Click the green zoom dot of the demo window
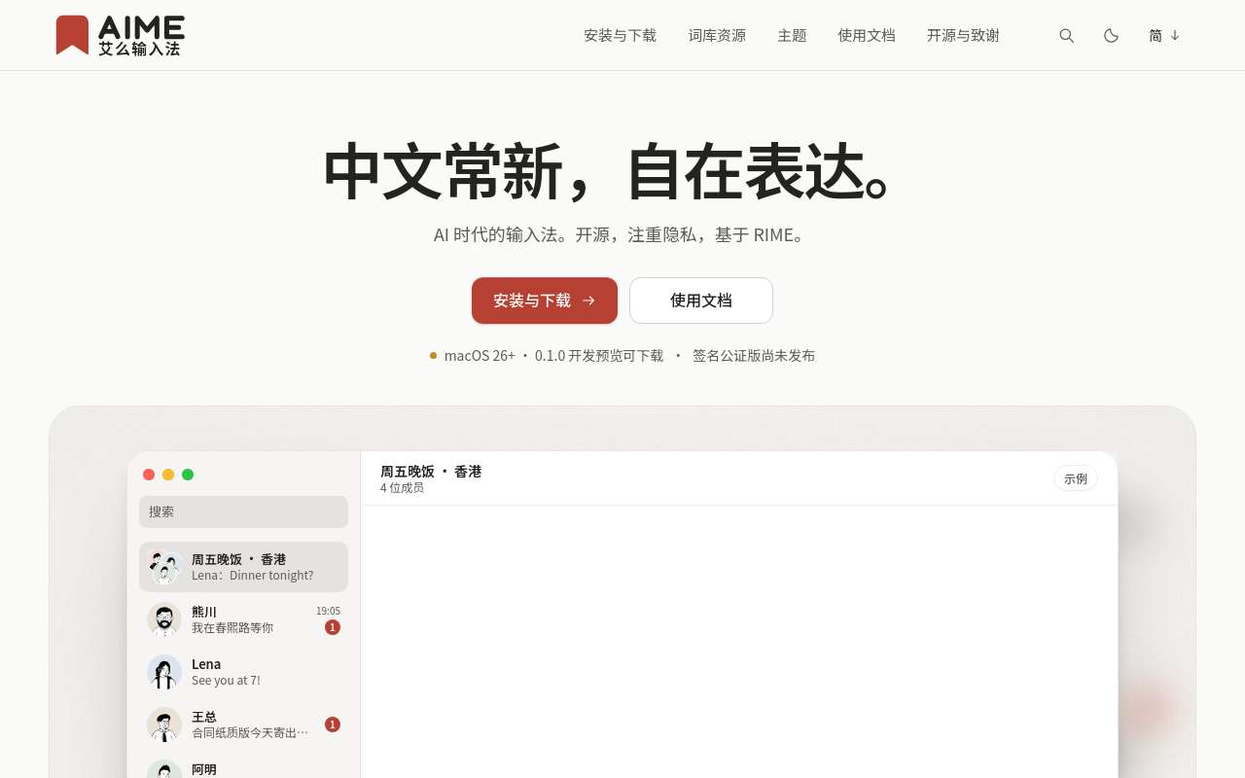The image size is (1245, 778). coord(188,475)
